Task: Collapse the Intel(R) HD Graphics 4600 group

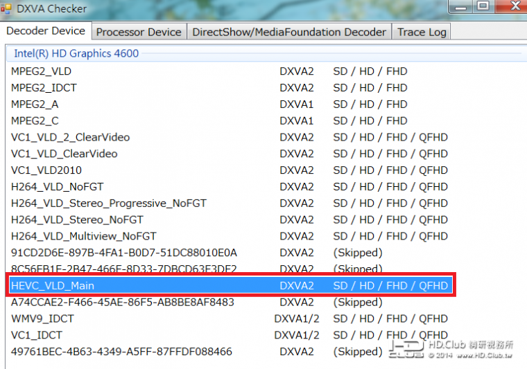Action: [x=76, y=53]
